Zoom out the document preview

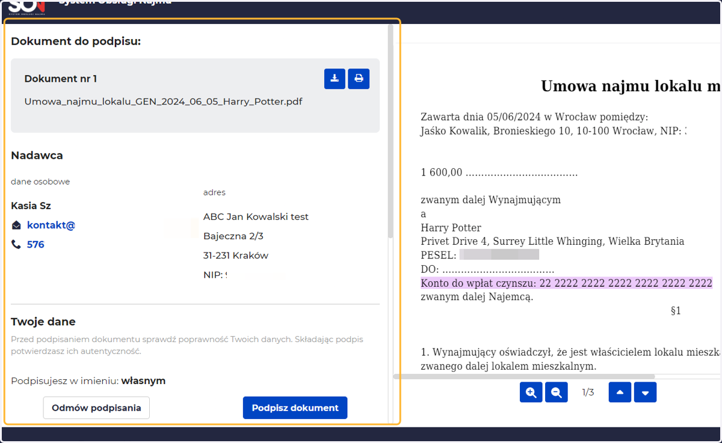click(x=557, y=393)
